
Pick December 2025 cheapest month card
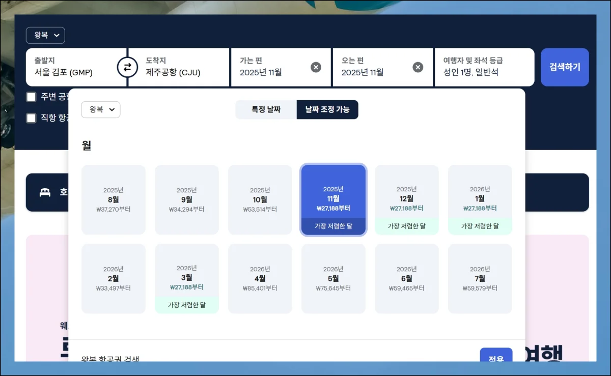[x=406, y=199]
